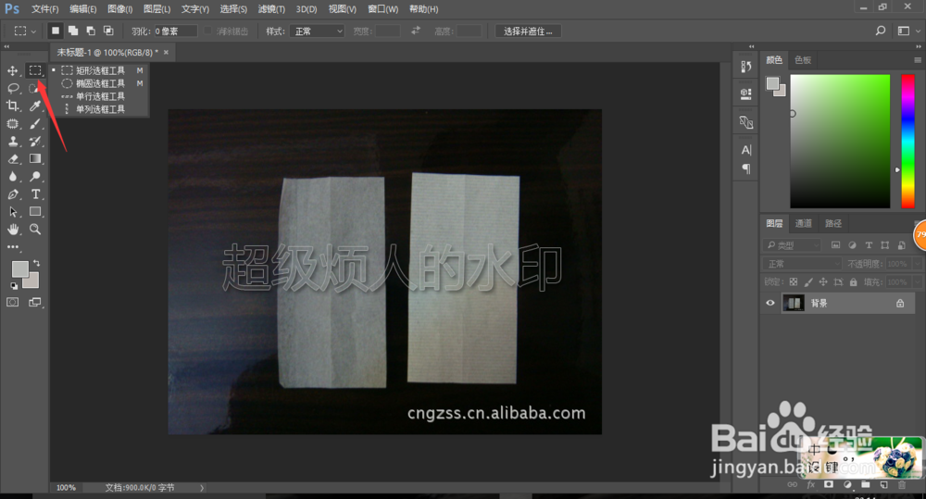Select the History Brush tool
Screen dimensions: 926x499
click(35, 142)
